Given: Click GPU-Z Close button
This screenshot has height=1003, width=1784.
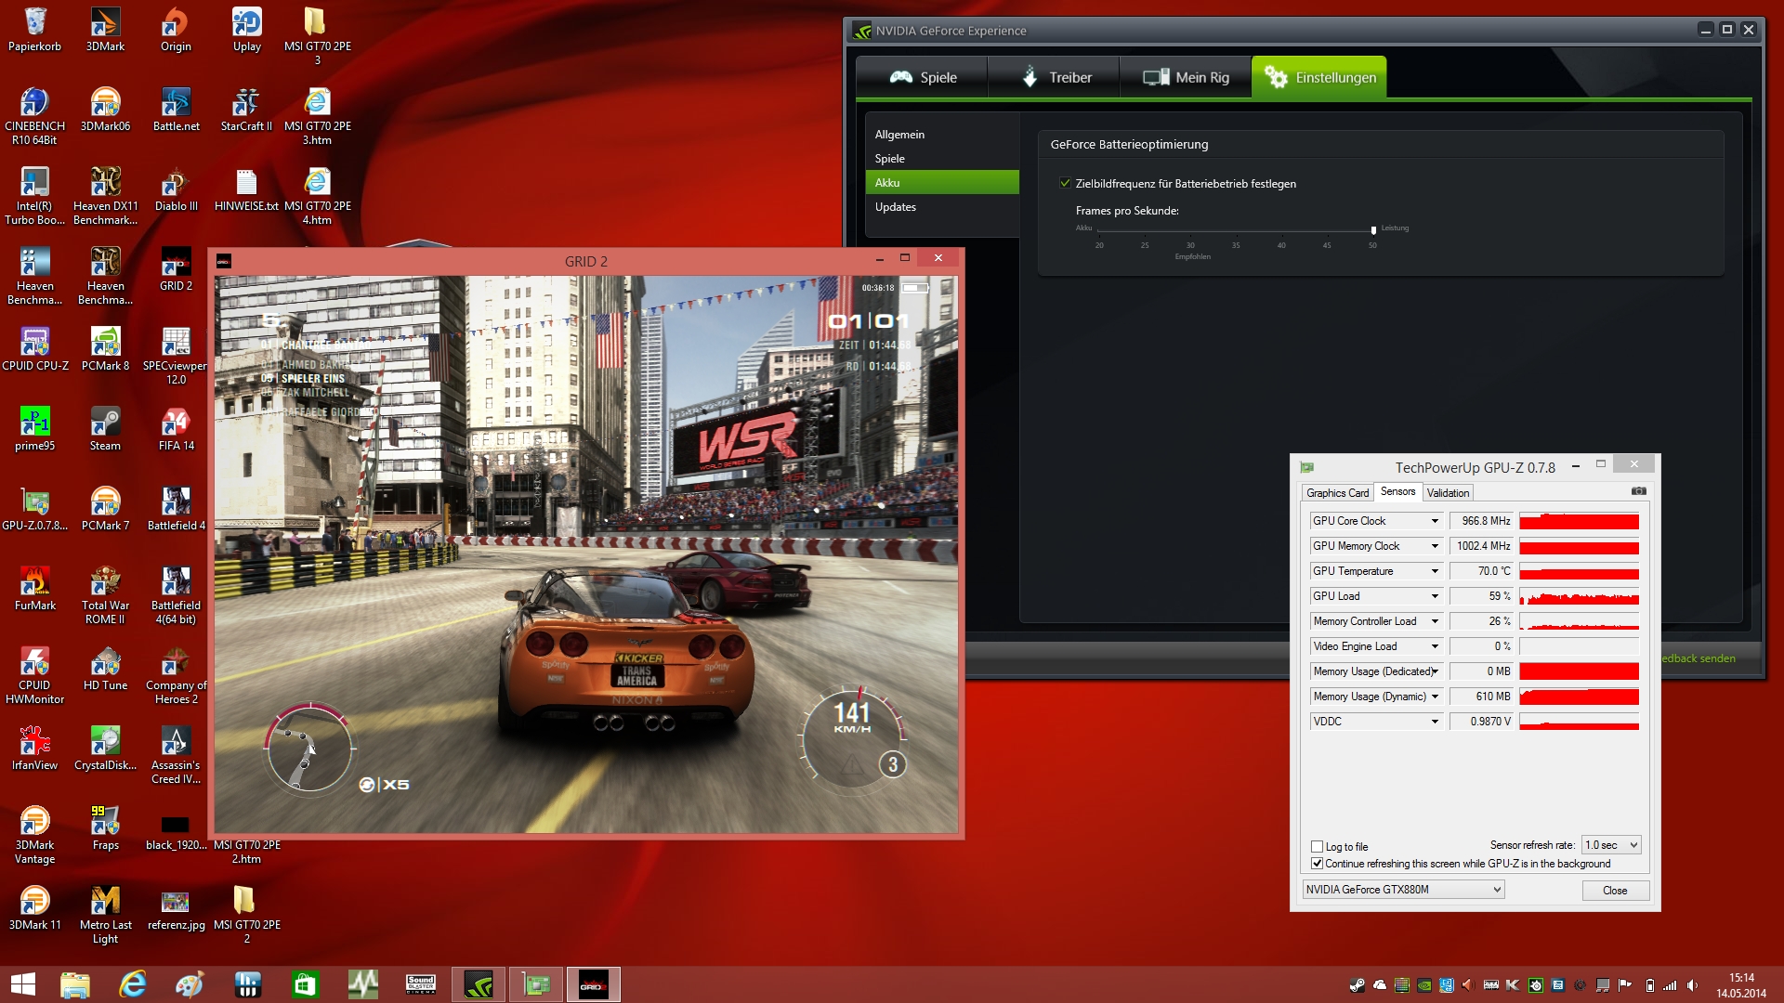Looking at the screenshot, I should 1615,891.
